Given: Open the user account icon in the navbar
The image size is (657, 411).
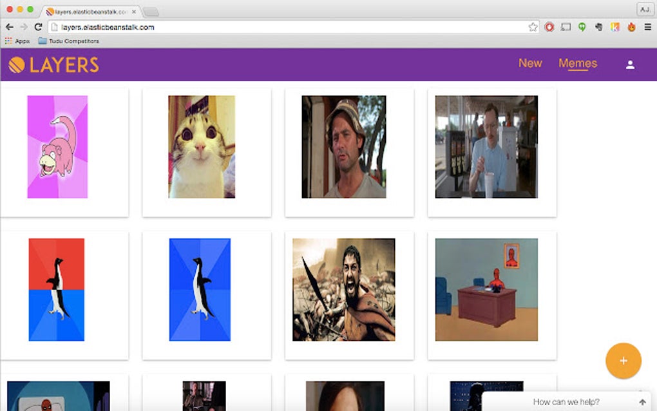Looking at the screenshot, I should tap(630, 64).
